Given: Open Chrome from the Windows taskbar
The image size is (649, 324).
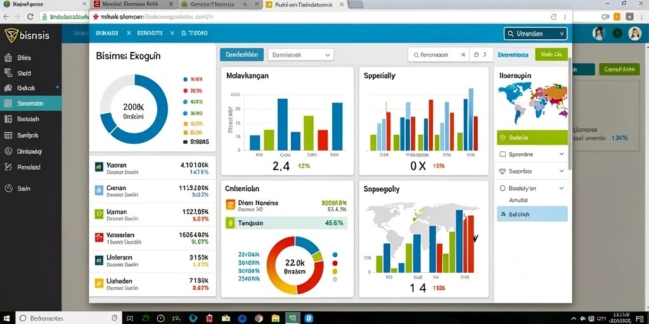Looking at the screenshot, I should point(259,318).
